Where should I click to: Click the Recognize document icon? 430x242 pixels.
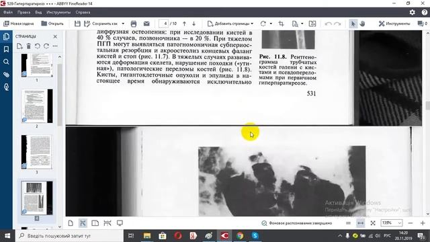point(295,24)
